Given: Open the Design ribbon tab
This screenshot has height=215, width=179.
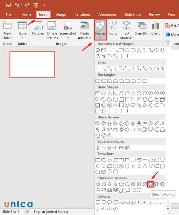Looking at the screenshot, I should pos(61,14).
